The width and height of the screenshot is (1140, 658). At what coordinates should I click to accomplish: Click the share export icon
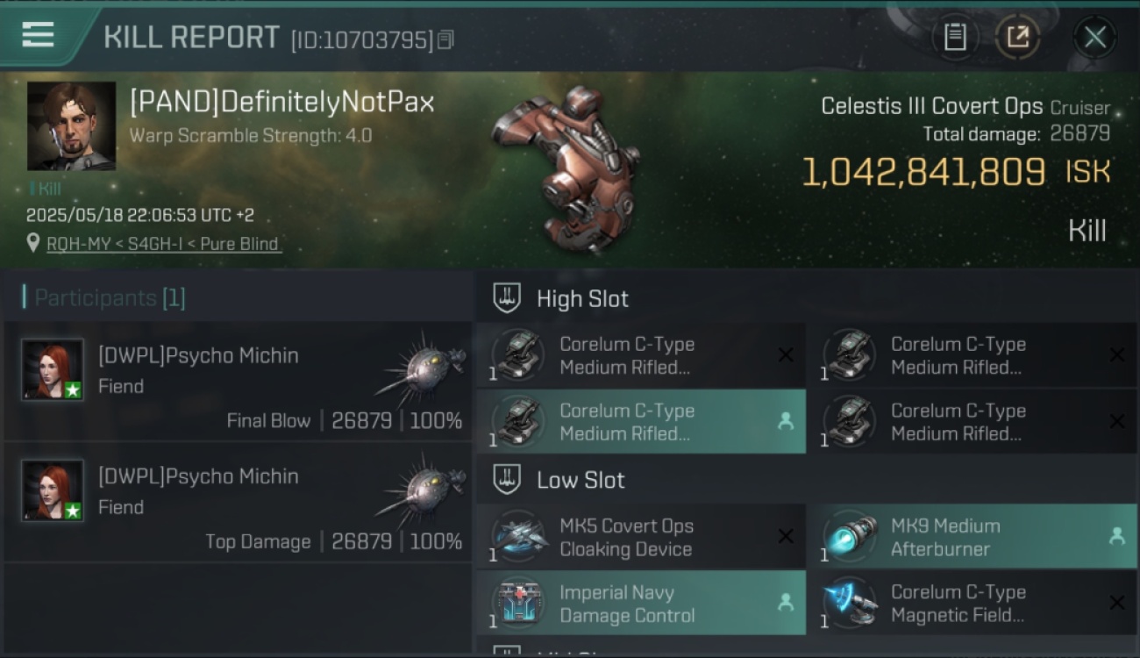coord(1017,37)
